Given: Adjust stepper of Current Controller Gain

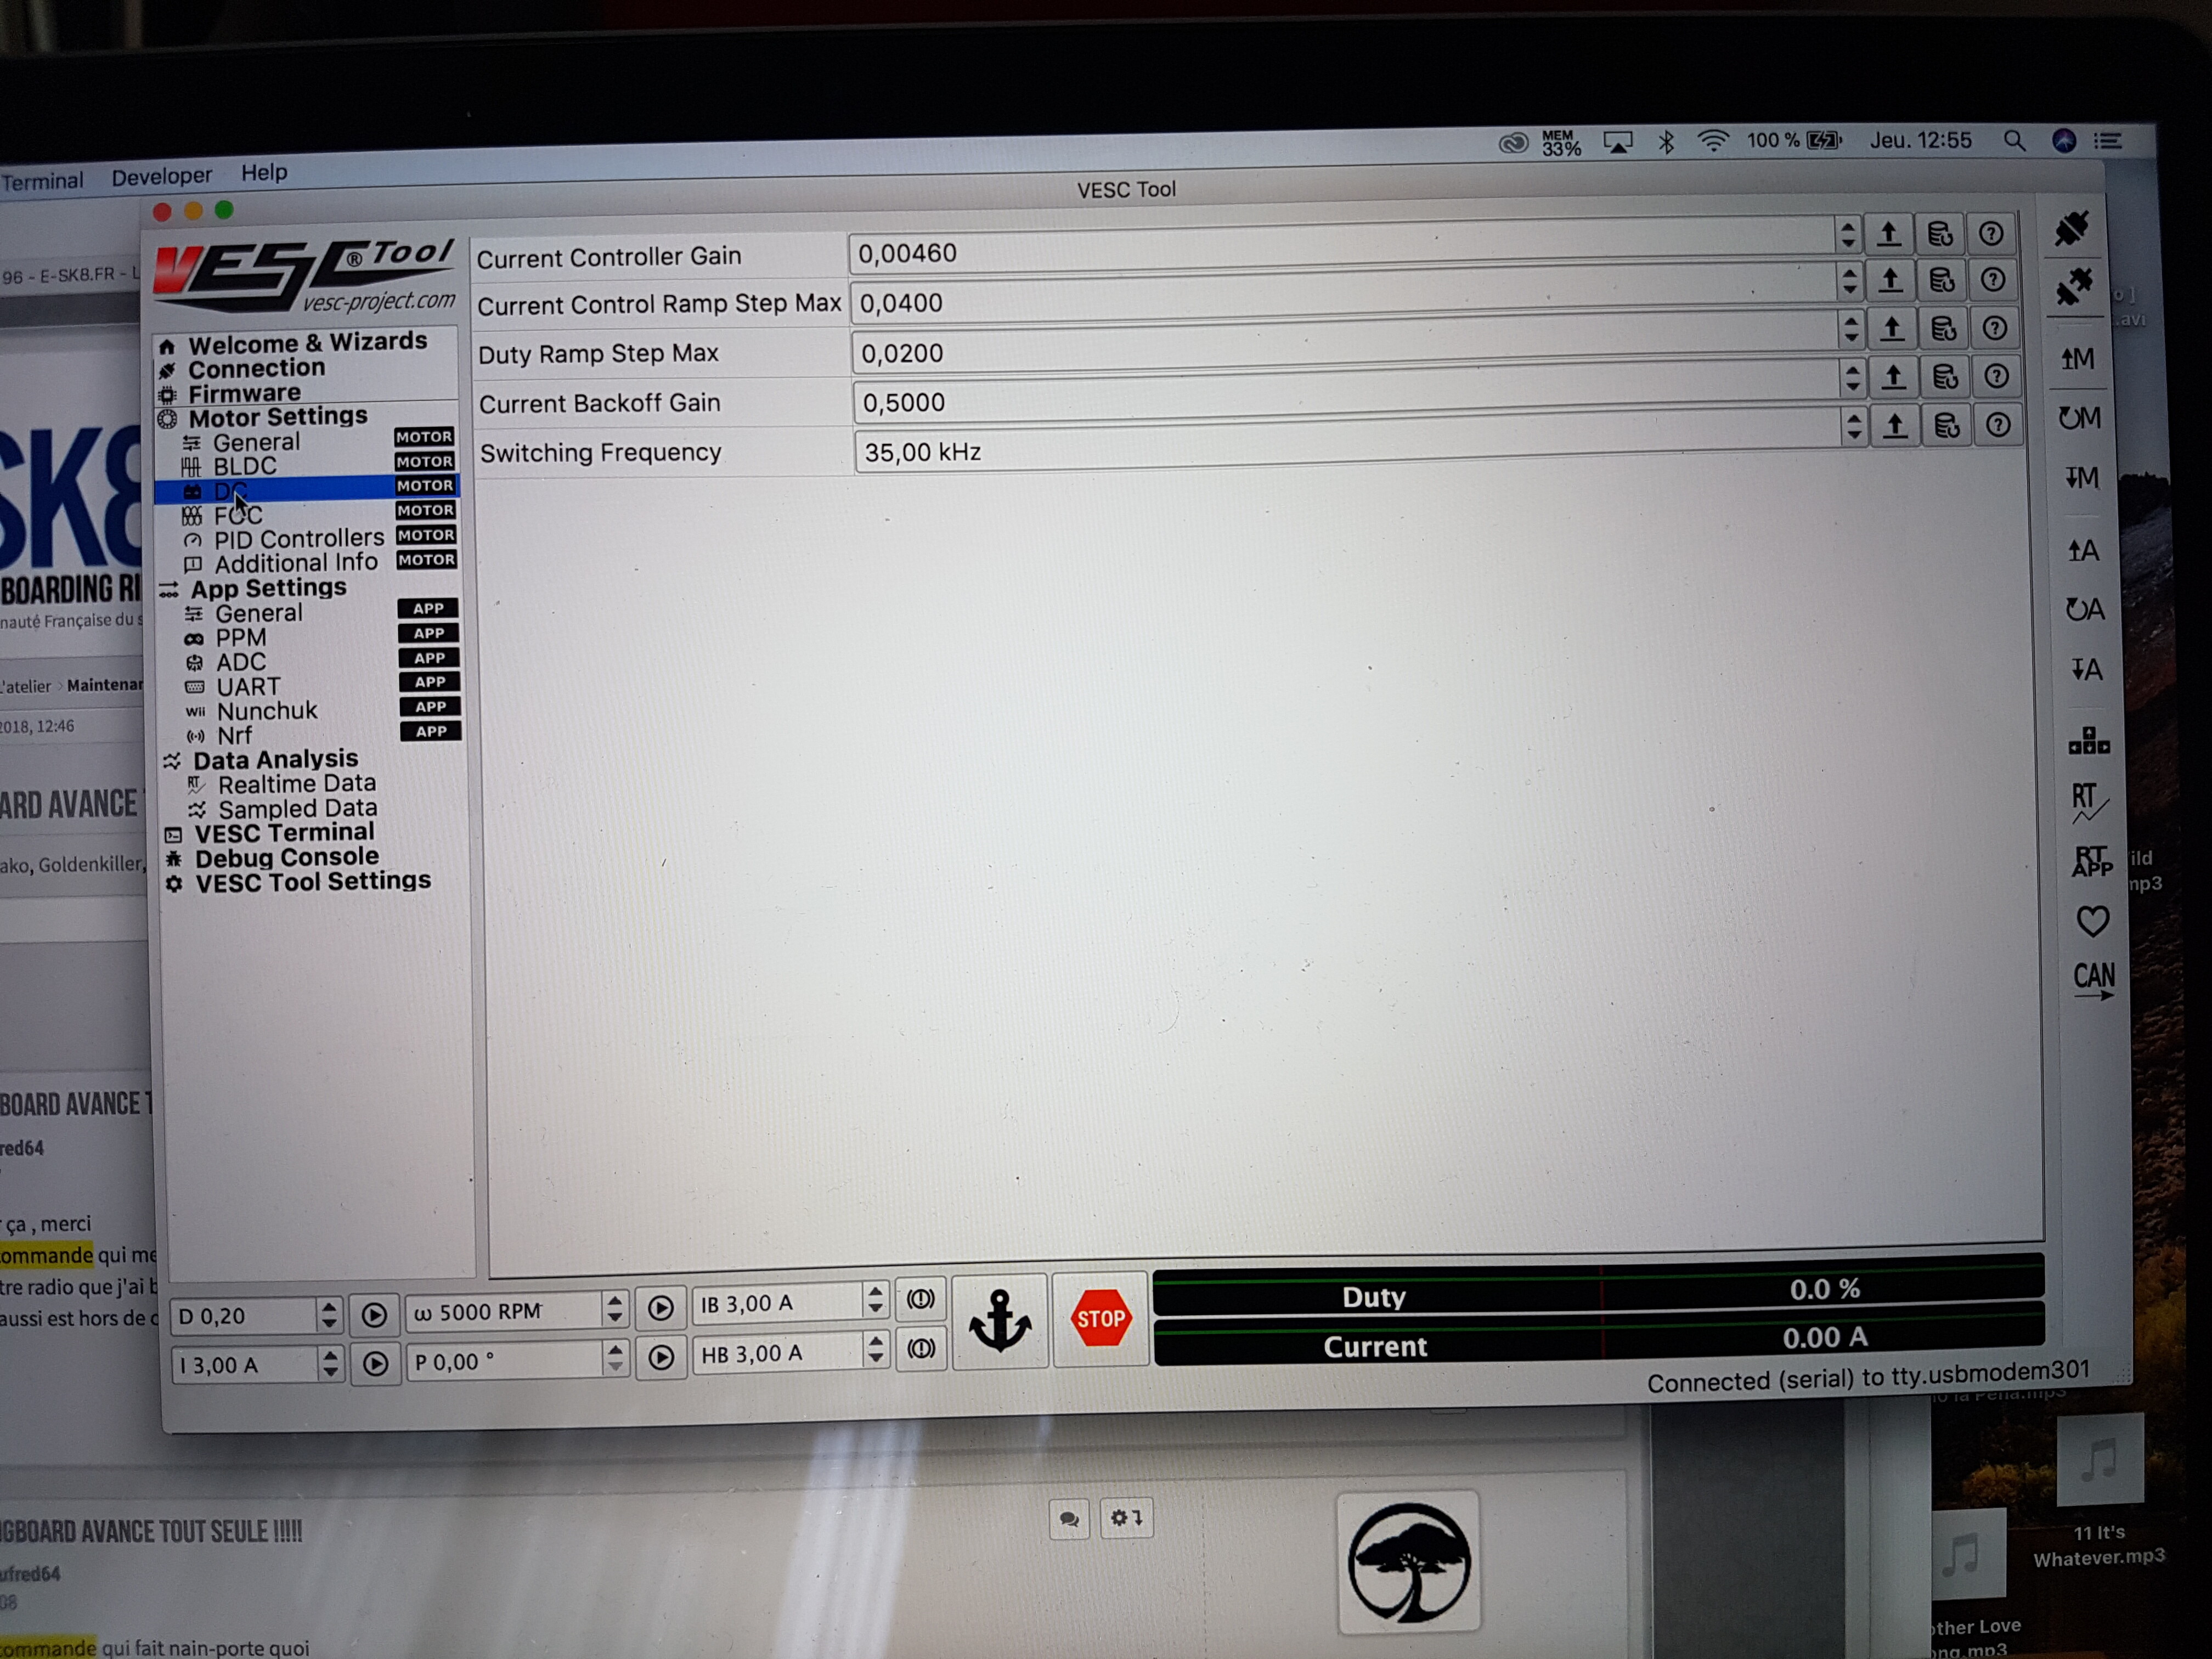Looking at the screenshot, I should point(1847,235).
